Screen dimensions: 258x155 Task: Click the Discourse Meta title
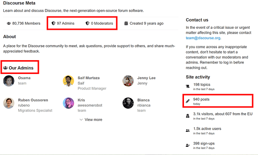click(19, 3)
